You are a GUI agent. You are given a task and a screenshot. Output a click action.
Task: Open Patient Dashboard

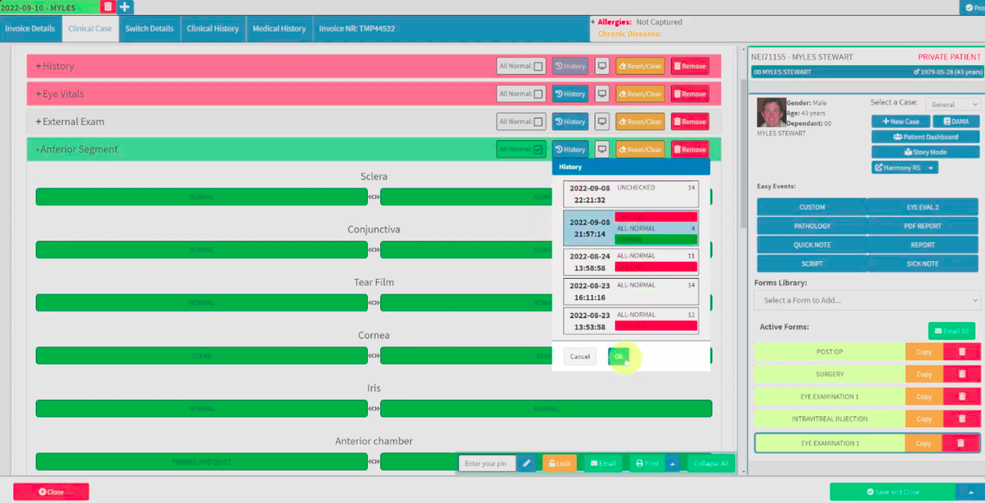[x=925, y=137]
